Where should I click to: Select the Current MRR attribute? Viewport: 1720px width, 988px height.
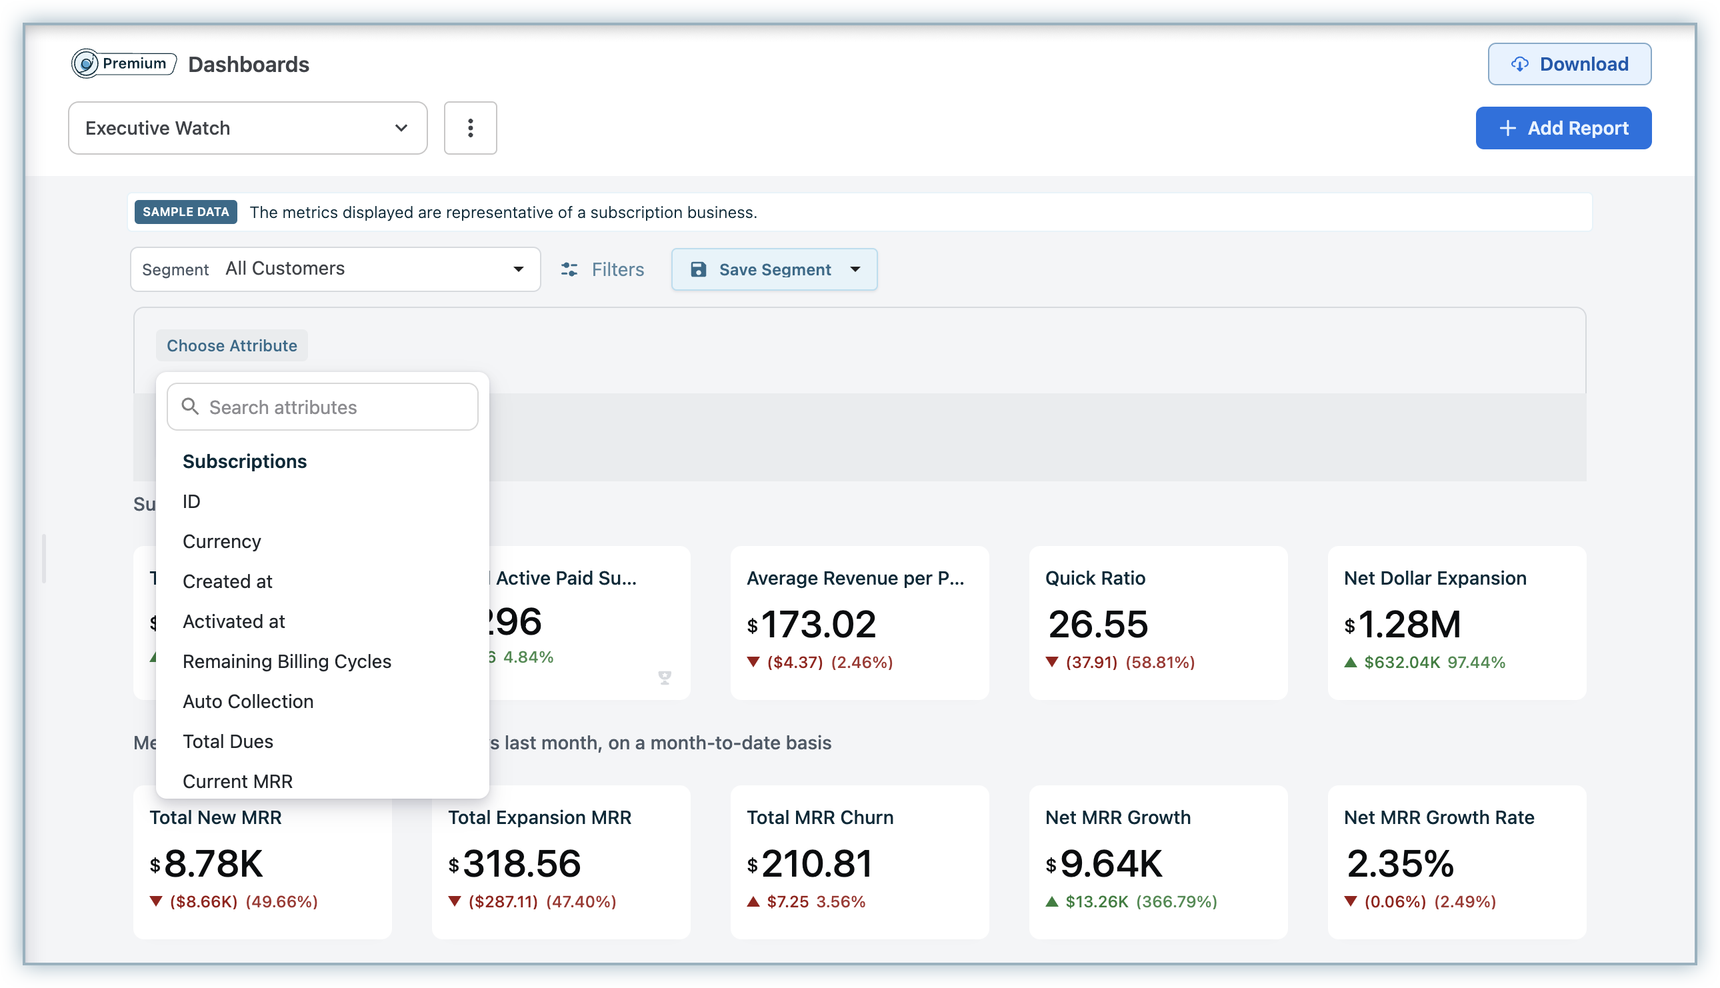pos(237,781)
